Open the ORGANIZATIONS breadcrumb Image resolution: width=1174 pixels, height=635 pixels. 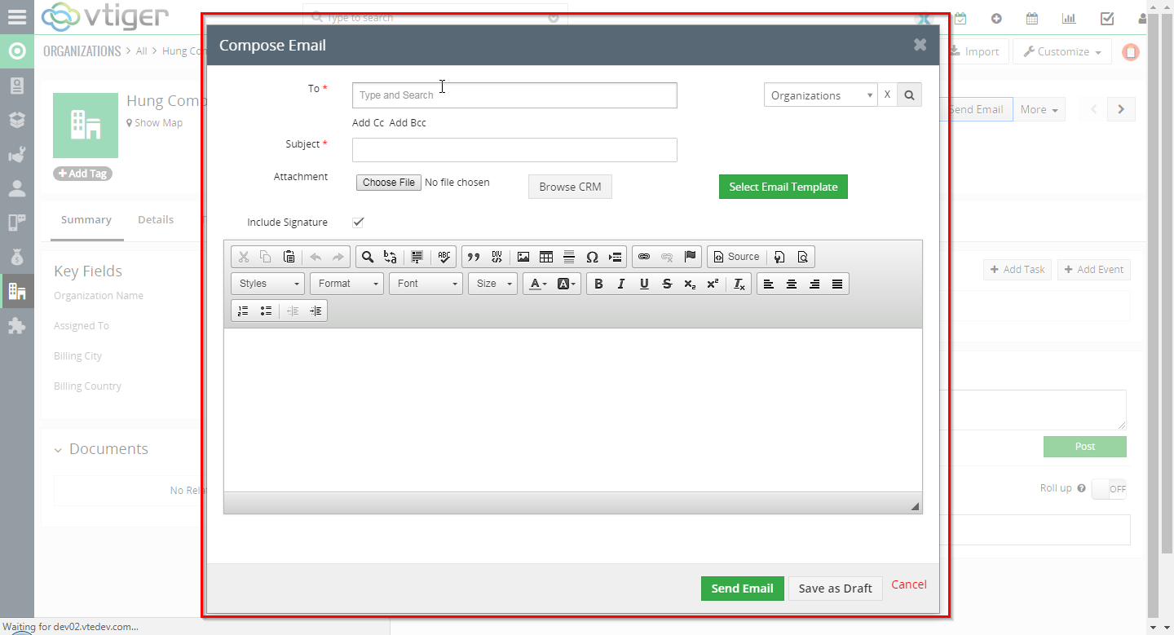(x=82, y=51)
